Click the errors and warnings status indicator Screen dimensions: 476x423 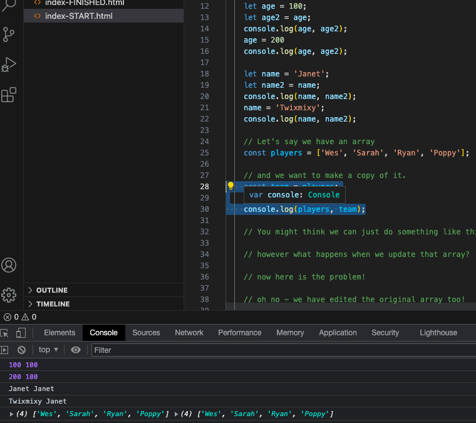point(20,317)
